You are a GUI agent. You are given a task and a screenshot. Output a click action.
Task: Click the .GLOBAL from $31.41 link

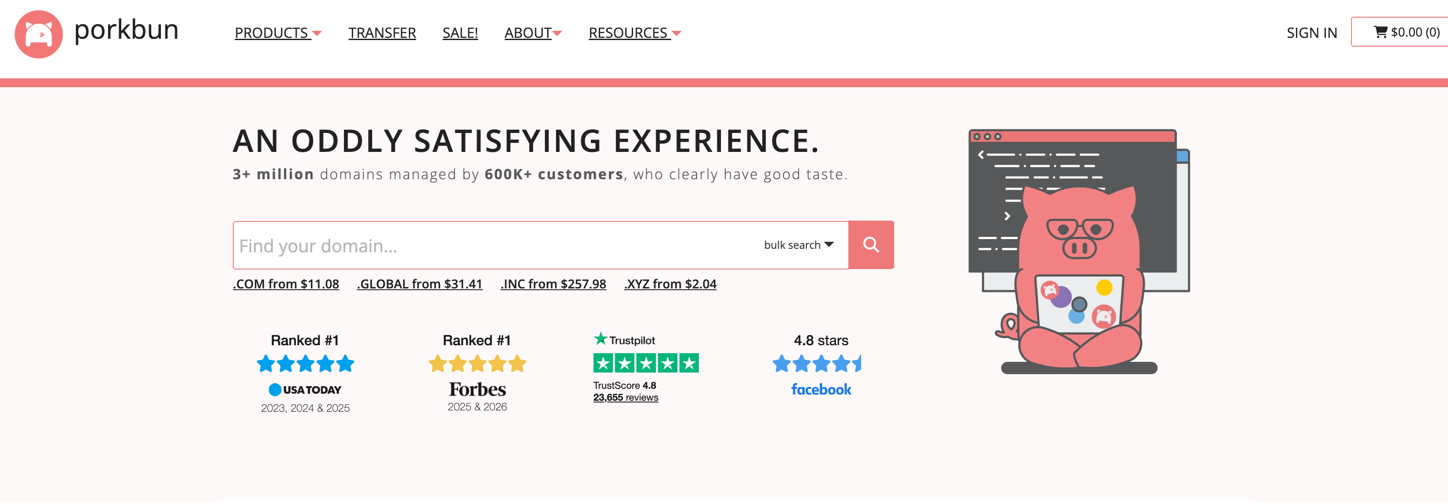pyautogui.click(x=420, y=284)
